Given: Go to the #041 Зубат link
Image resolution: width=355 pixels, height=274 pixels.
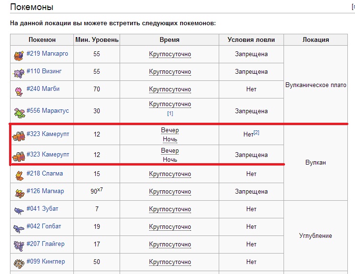Looking at the screenshot, I should pyautogui.click(x=42, y=209).
